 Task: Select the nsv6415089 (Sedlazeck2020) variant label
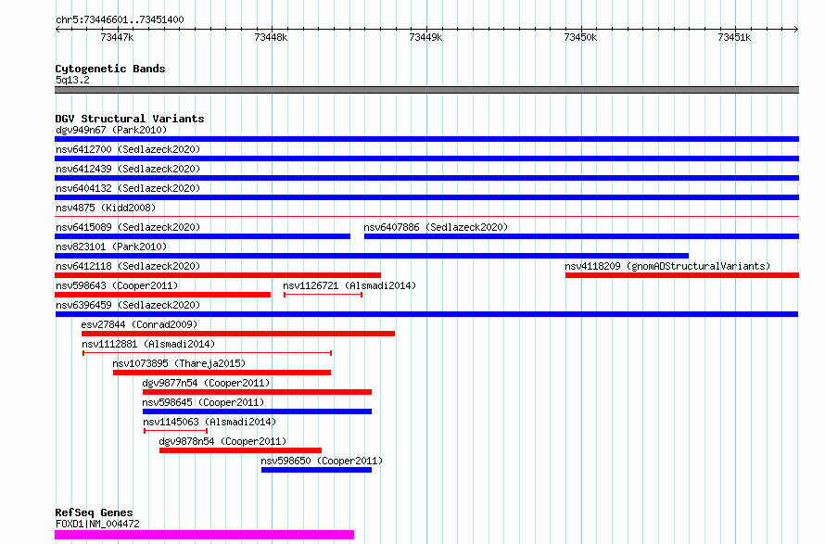click(x=128, y=227)
